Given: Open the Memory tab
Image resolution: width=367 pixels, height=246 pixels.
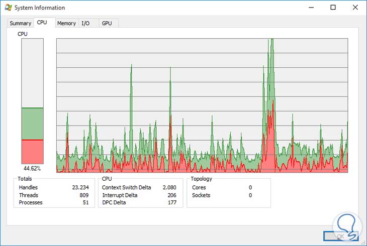Looking at the screenshot, I should (66, 23).
